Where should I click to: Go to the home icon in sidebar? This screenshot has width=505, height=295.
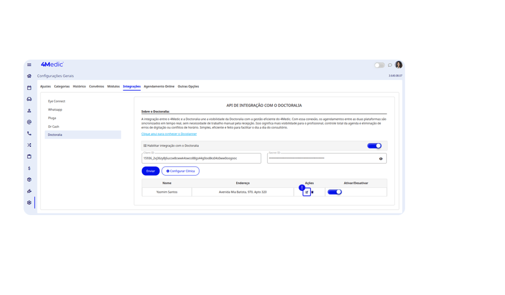point(29,76)
